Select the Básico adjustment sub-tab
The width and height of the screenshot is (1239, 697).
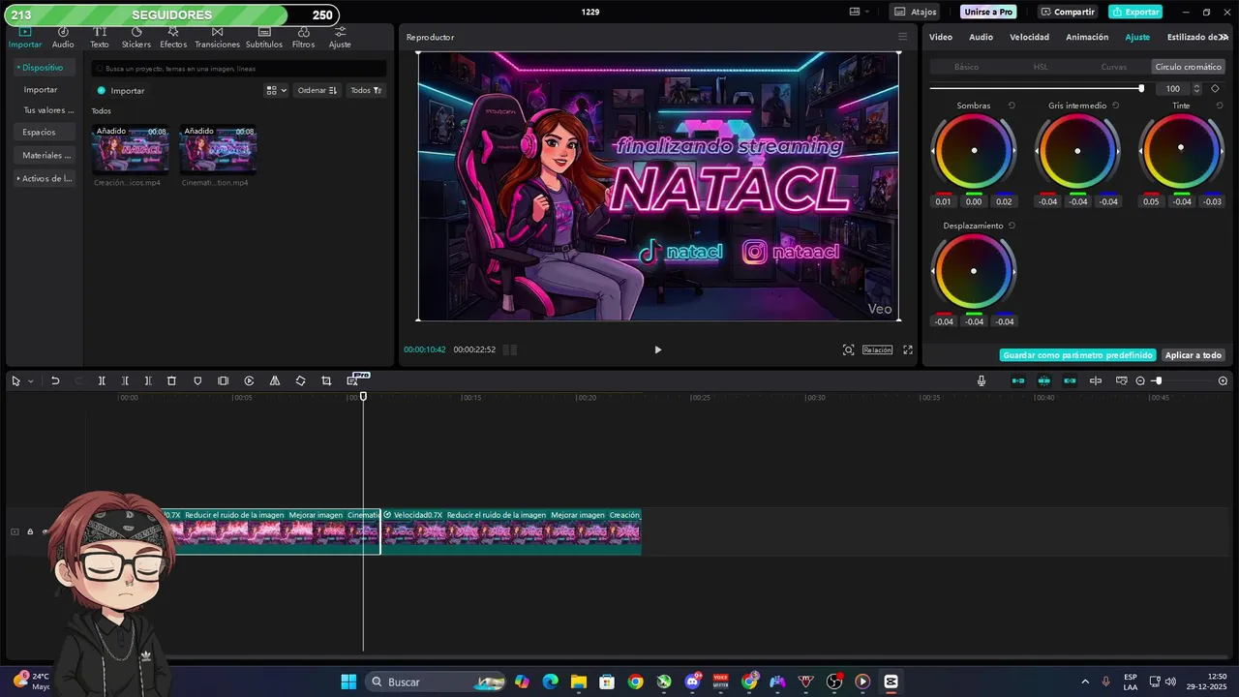(966, 67)
